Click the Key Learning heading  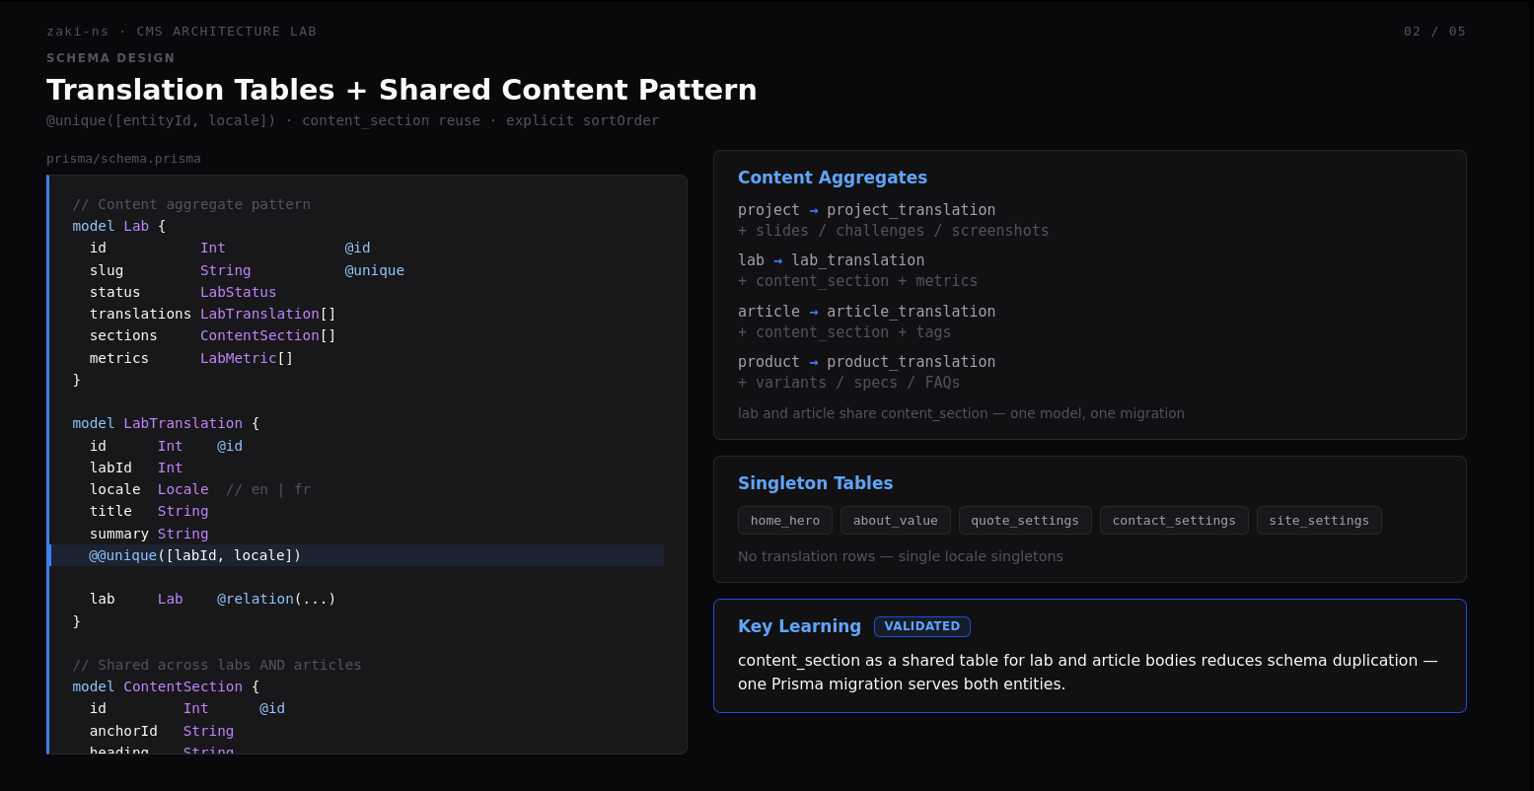coord(799,626)
